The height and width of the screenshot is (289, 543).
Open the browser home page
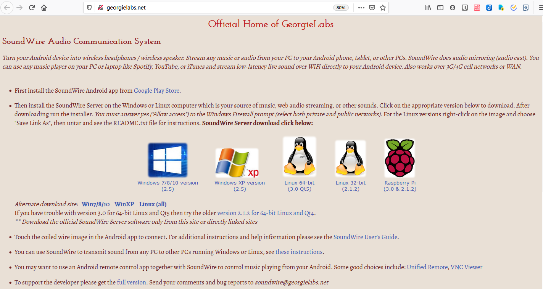click(x=44, y=8)
